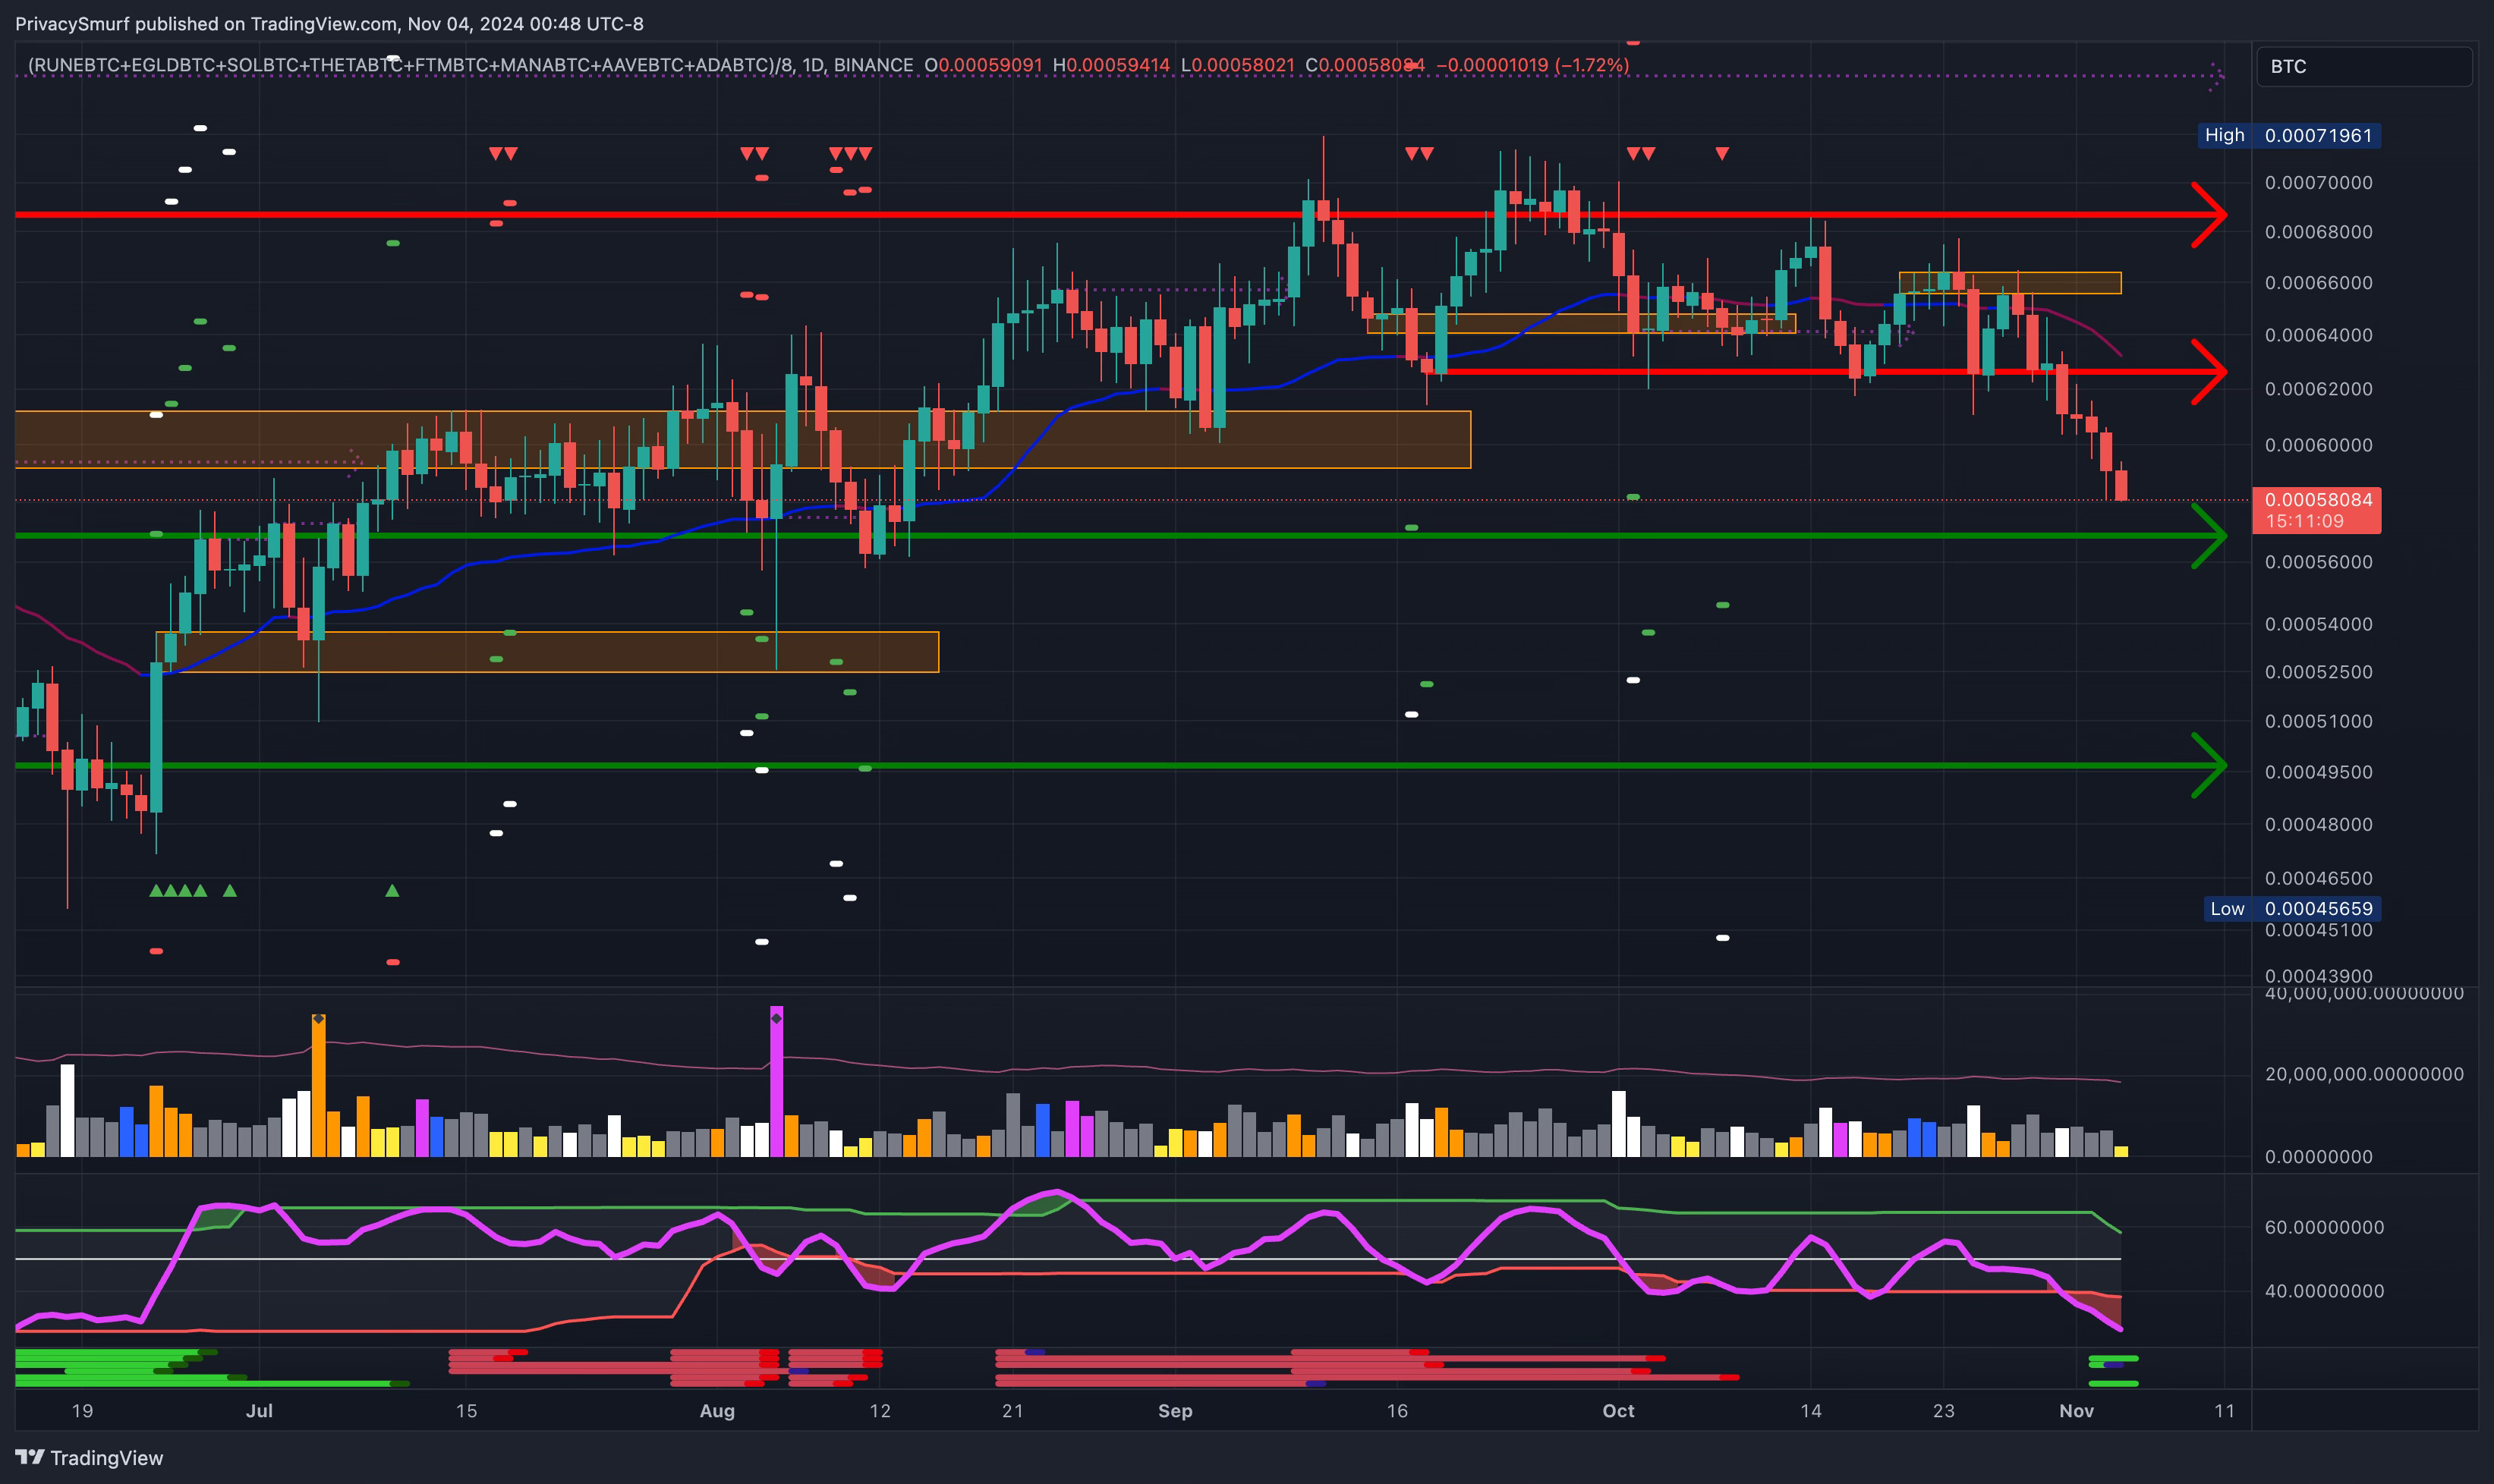Click the 21 date label on time axis
The height and width of the screenshot is (1484, 2494).
click(x=1012, y=1411)
